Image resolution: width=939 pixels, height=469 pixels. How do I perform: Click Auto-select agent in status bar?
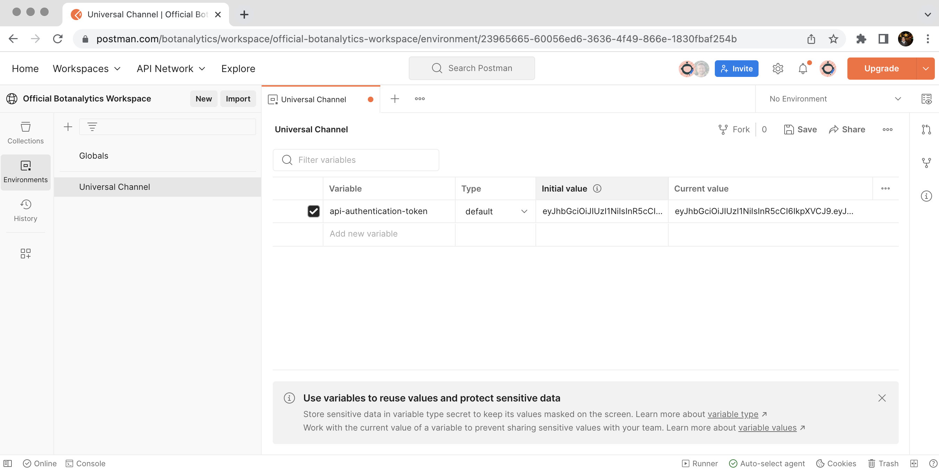pyautogui.click(x=767, y=463)
